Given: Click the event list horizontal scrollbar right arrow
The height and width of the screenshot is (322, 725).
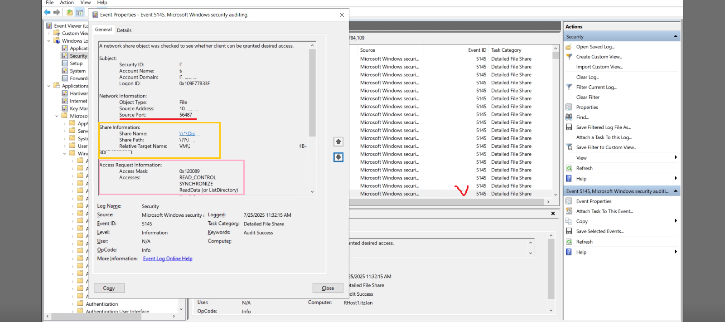Looking at the screenshot, I should click(548, 202).
